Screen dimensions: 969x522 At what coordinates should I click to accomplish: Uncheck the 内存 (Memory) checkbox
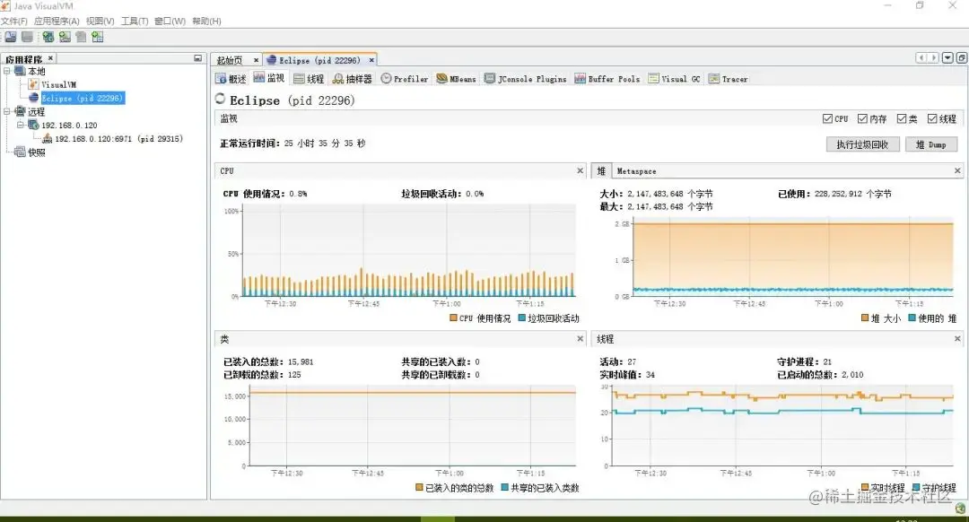862,118
